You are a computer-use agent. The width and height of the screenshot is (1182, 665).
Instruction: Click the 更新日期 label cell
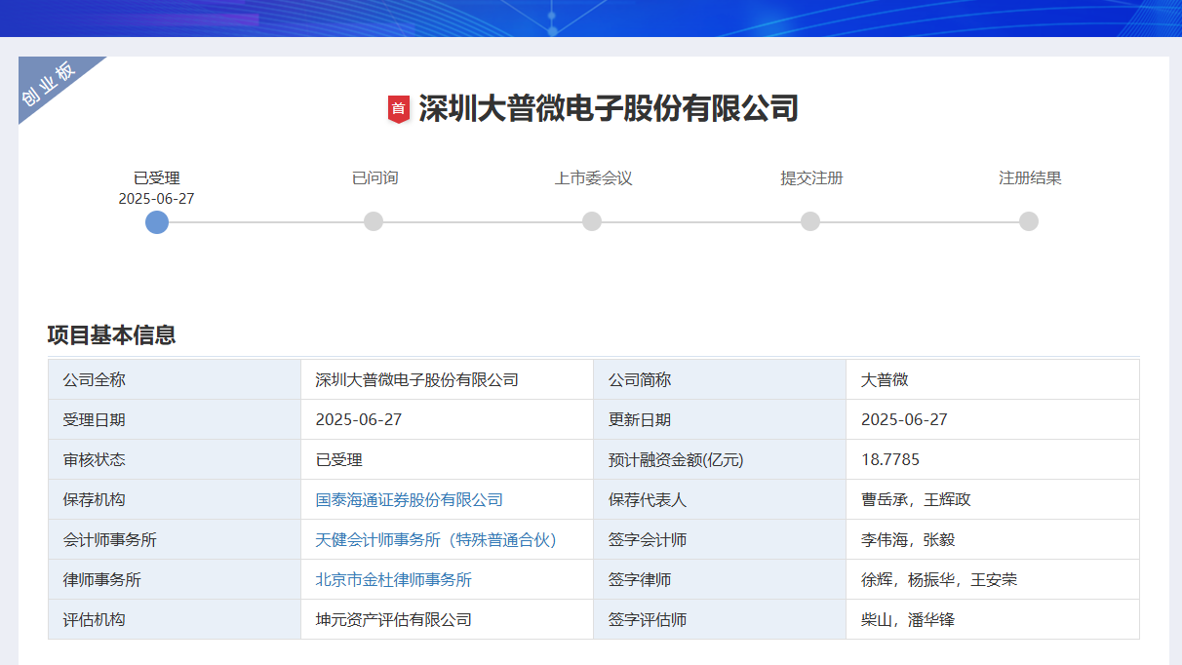pyautogui.click(x=720, y=419)
